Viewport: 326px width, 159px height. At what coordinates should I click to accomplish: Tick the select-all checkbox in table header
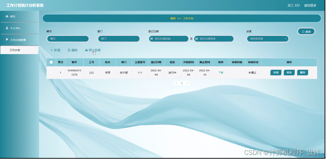click(x=51, y=62)
